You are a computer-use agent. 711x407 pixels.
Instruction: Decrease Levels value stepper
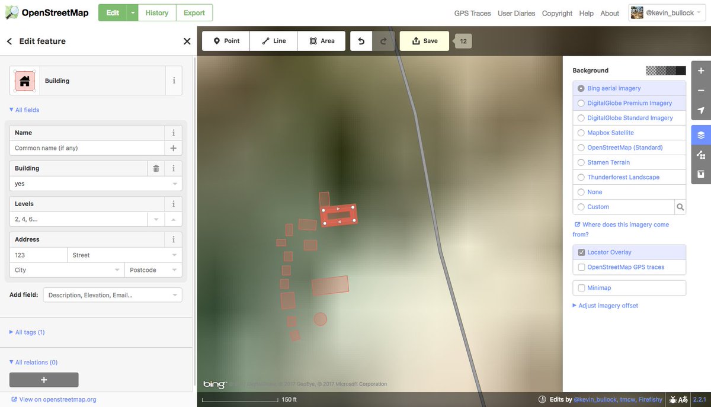tap(156, 219)
